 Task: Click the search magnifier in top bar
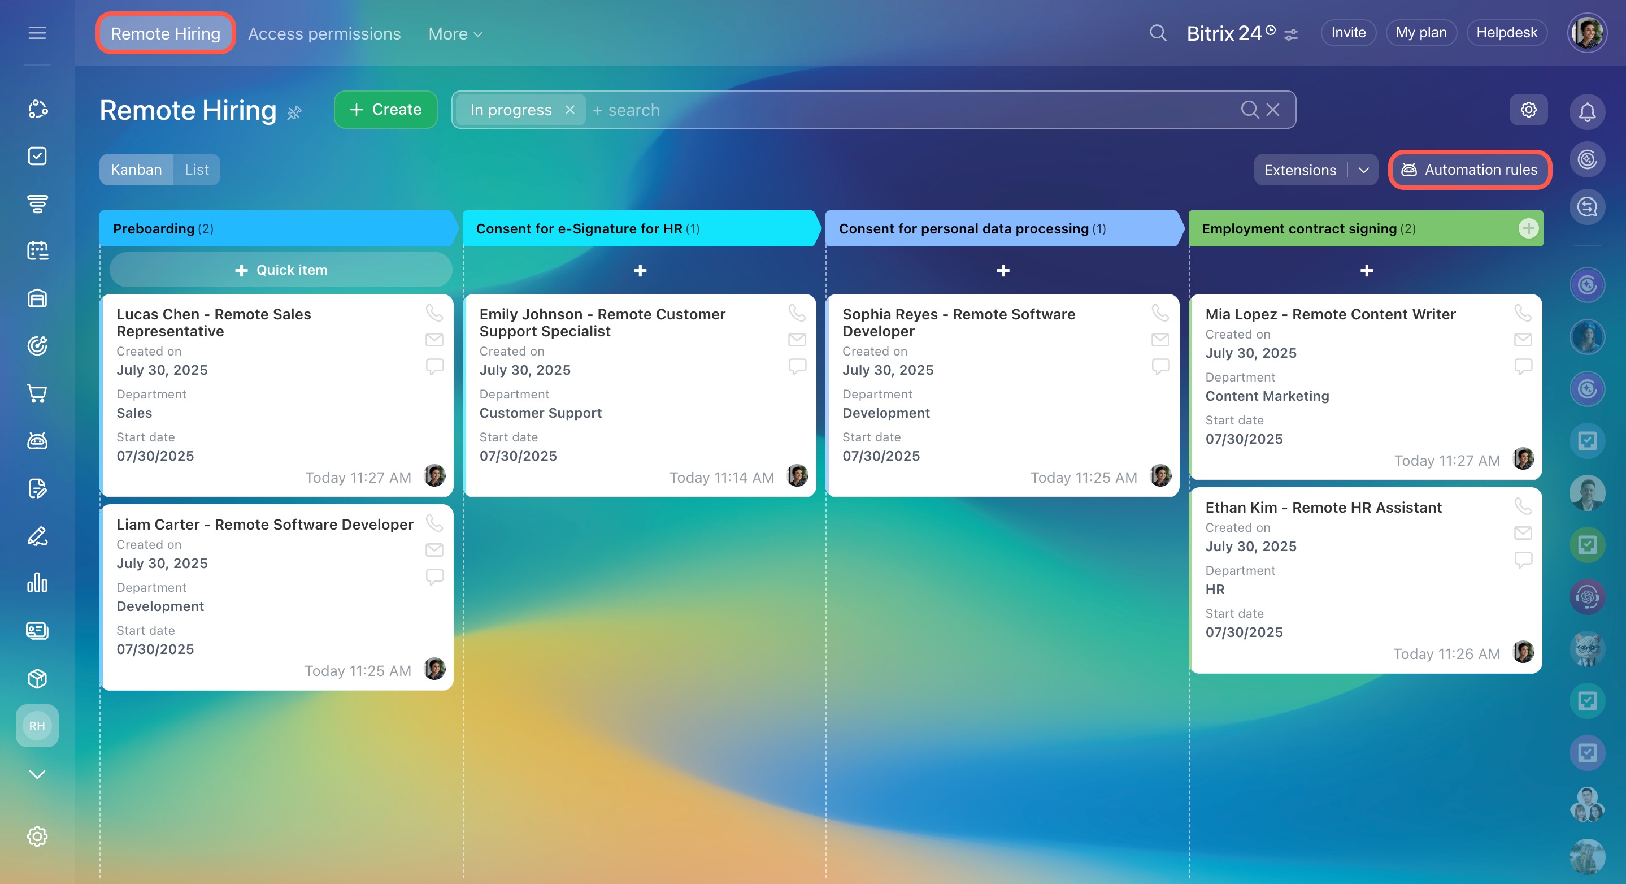(1158, 33)
